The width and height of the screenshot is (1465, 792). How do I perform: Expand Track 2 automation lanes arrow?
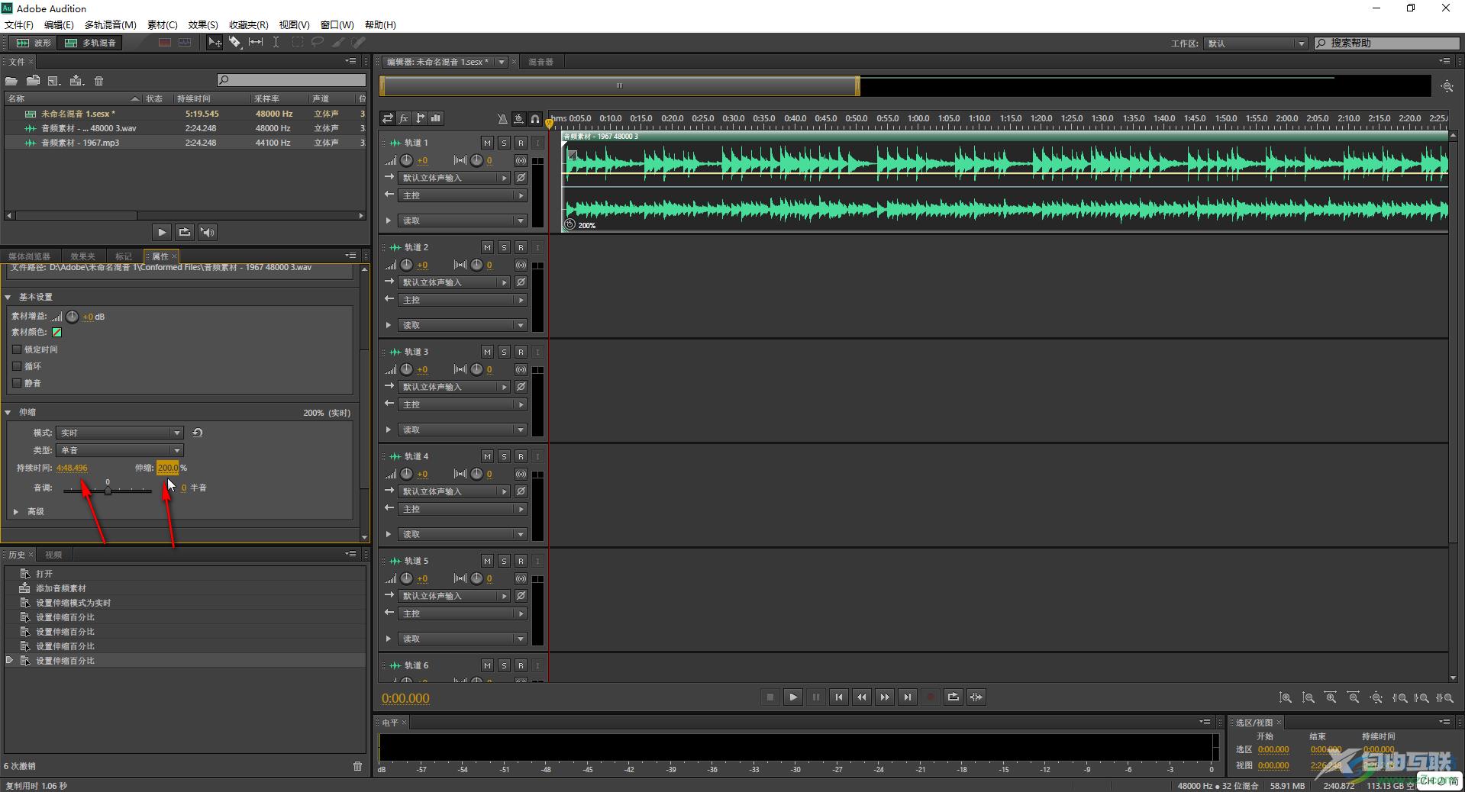pos(389,325)
